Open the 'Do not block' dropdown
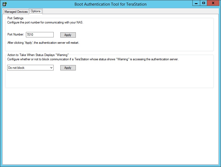The width and height of the screenshot is (221, 167). click(x=30, y=68)
